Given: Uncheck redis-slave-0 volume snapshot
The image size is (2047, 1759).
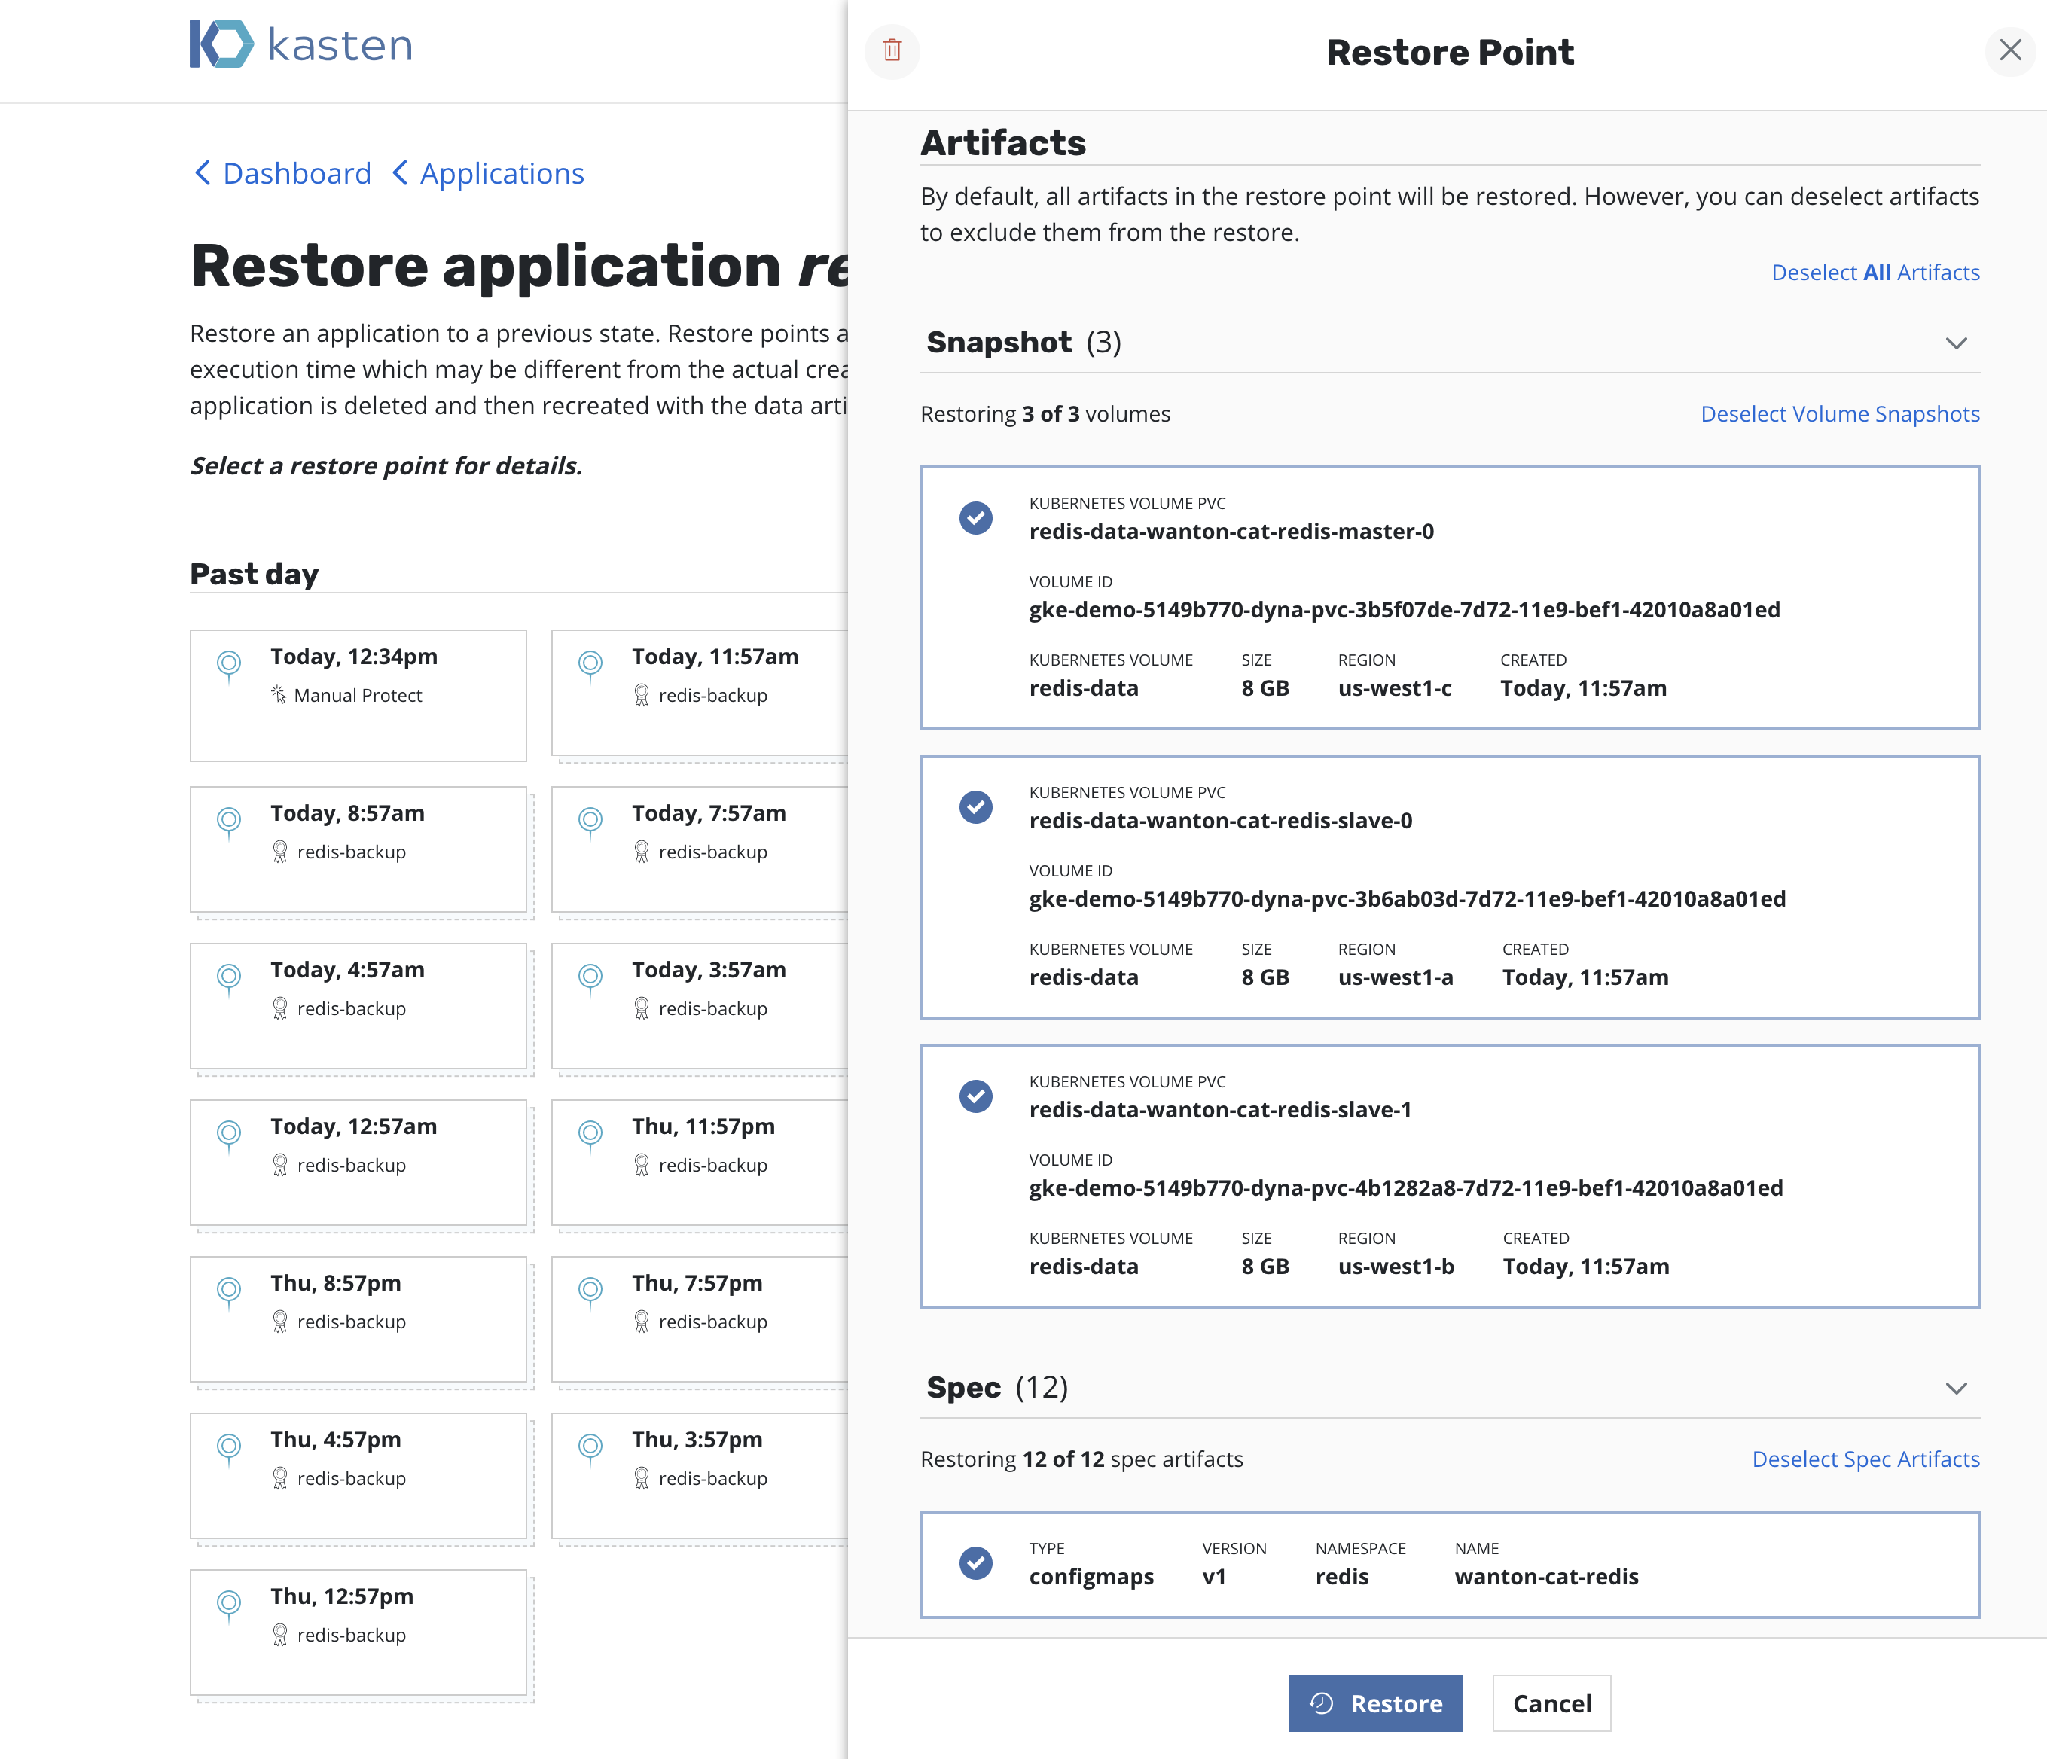Looking at the screenshot, I should coord(975,807).
